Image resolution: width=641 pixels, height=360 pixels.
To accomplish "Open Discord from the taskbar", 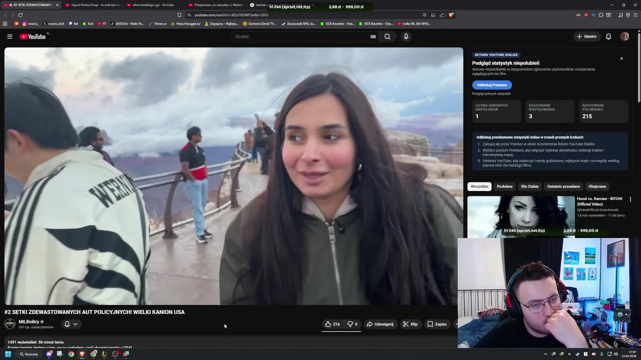I will (x=49, y=354).
